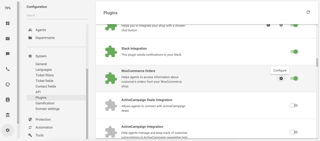The width and height of the screenshot is (320, 141).
Task: Disable the WooCommerce Orders toggle
Action: pyautogui.click(x=294, y=78)
